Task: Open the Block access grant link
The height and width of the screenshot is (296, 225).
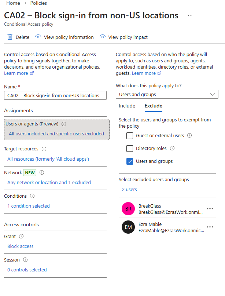Action: click(21, 246)
